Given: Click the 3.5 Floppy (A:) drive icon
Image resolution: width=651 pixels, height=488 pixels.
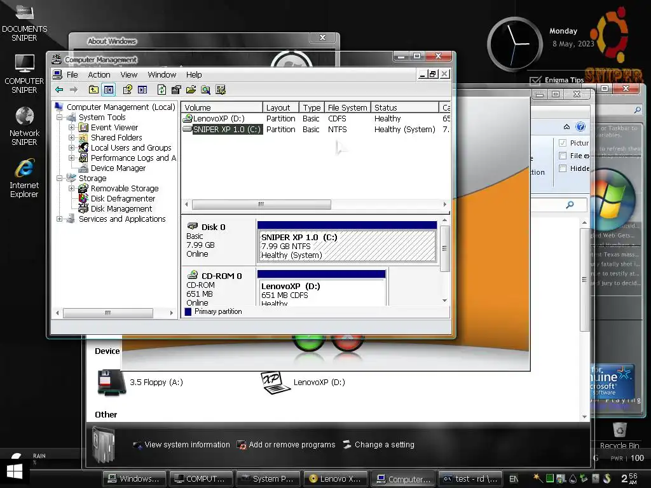Looking at the screenshot, I should pyautogui.click(x=111, y=382).
